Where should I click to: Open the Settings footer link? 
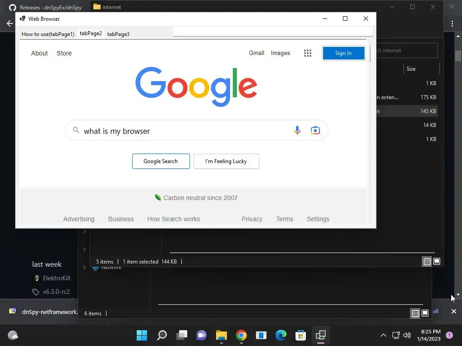click(x=318, y=219)
